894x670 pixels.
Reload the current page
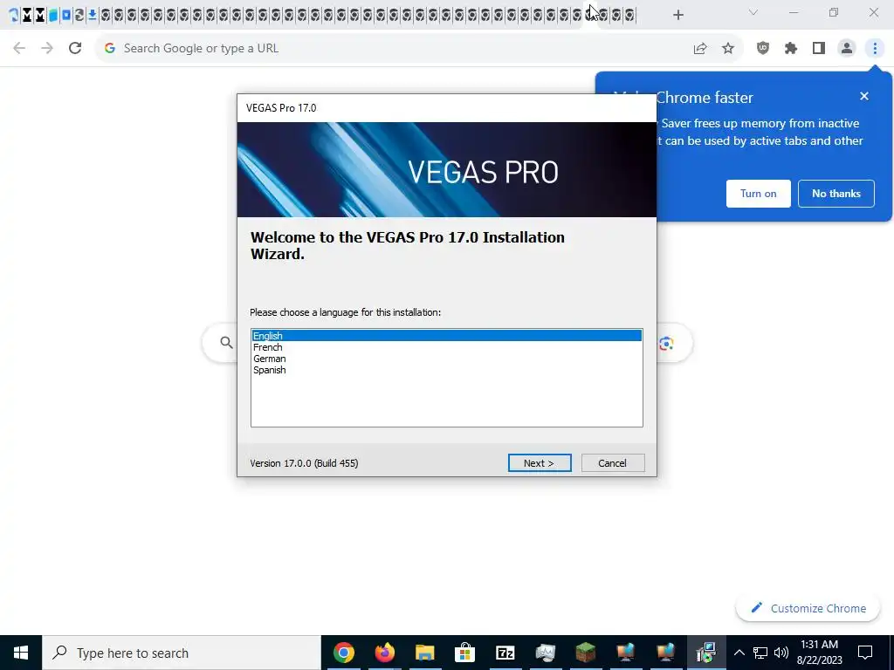[75, 49]
